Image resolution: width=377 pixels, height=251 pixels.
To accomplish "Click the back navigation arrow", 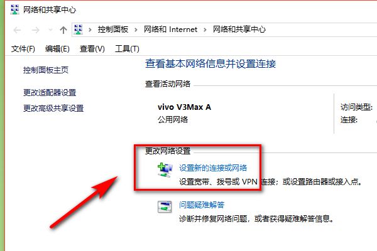I will 17,30.
